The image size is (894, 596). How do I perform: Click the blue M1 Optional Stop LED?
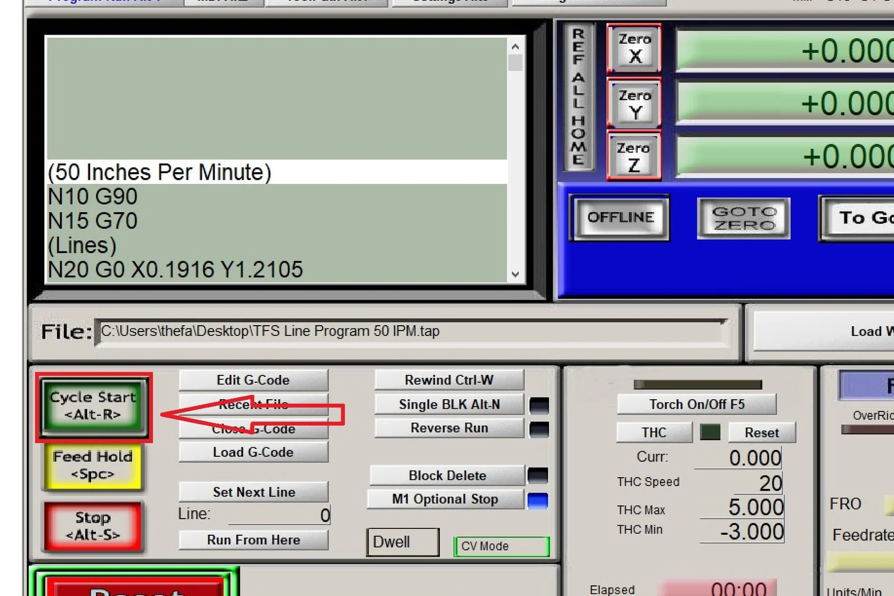pos(537,501)
